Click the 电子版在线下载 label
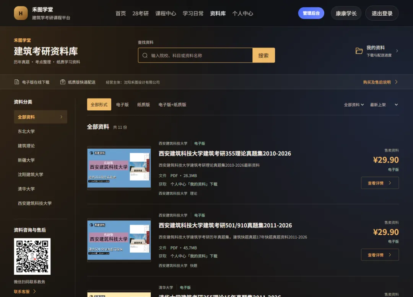Image resolution: width=413 pixels, height=297 pixels. [36, 82]
